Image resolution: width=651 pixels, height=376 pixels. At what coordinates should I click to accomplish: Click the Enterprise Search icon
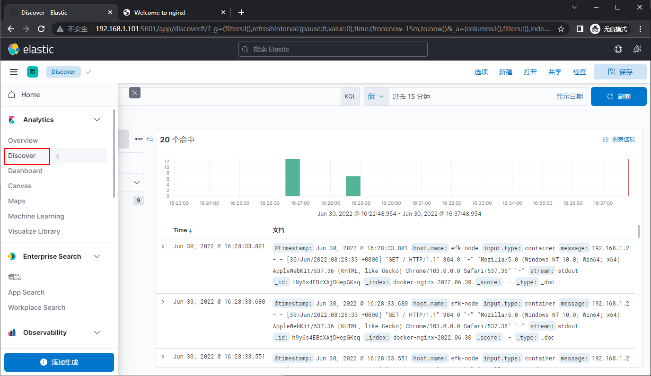point(12,256)
